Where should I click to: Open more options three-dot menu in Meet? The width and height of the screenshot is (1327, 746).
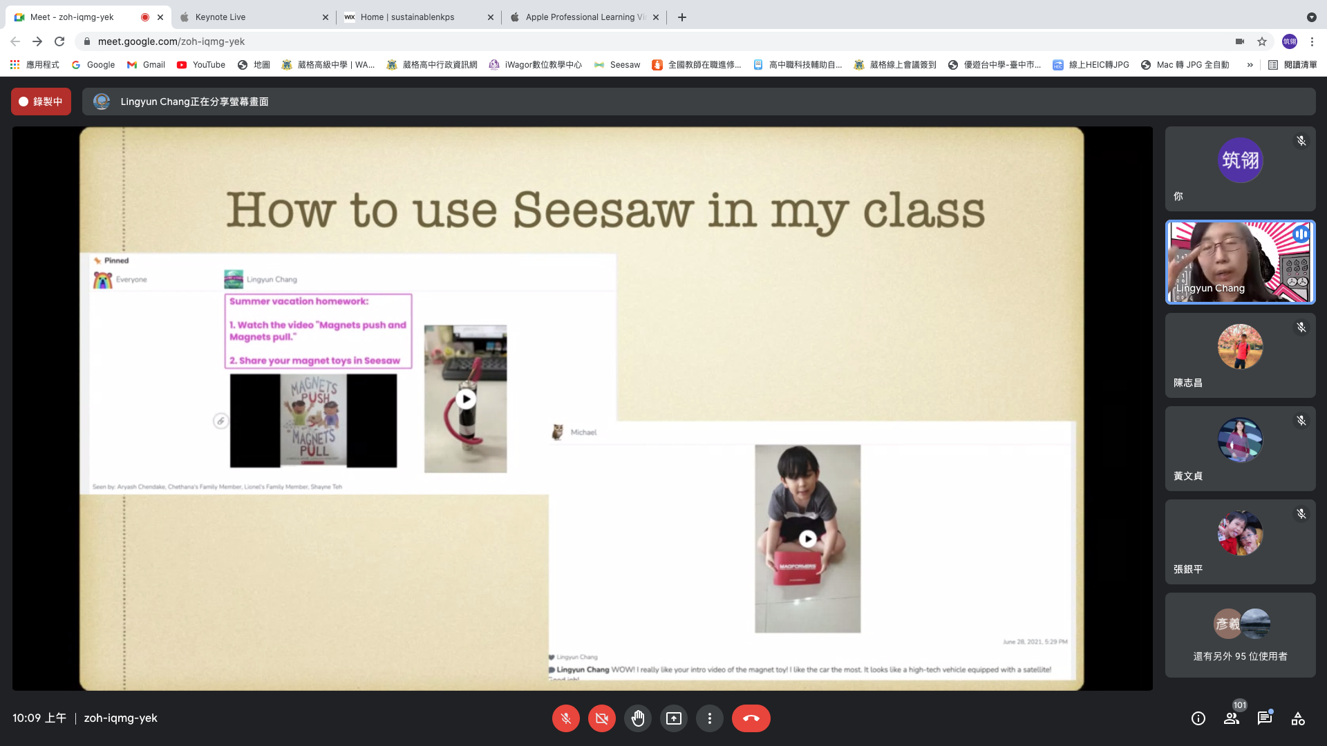tap(709, 718)
